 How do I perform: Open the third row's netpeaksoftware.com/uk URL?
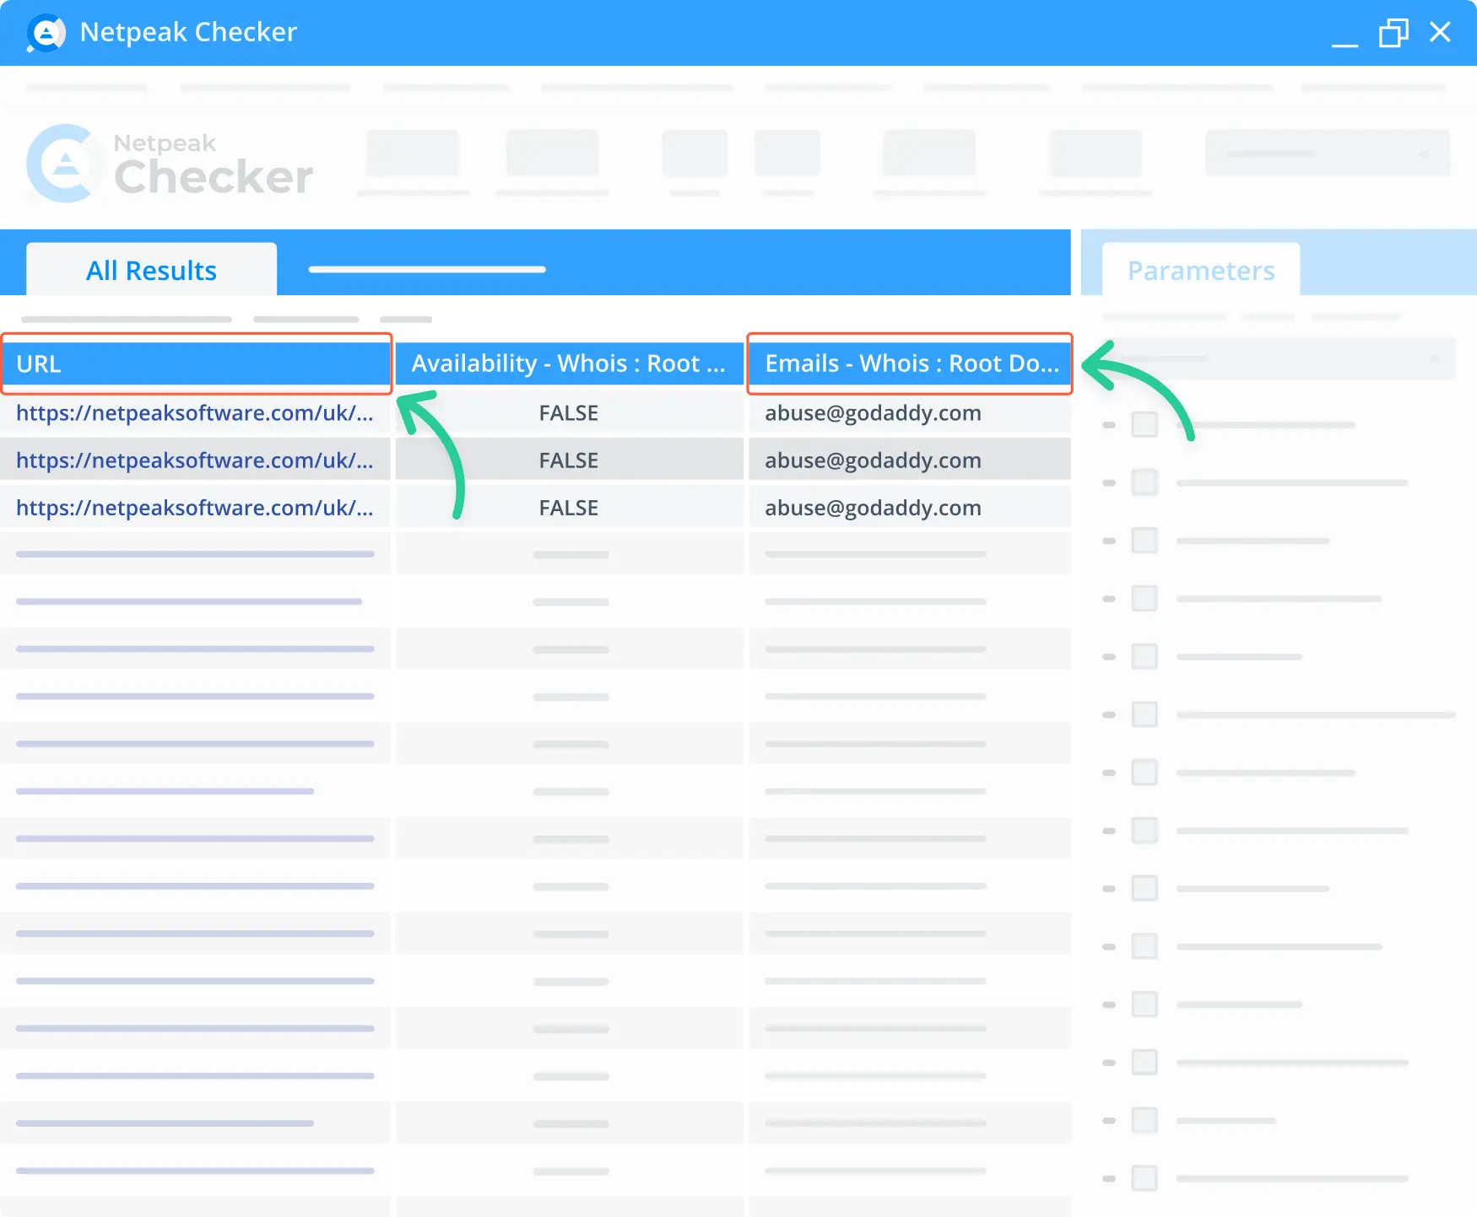pyautogui.click(x=195, y=508)
